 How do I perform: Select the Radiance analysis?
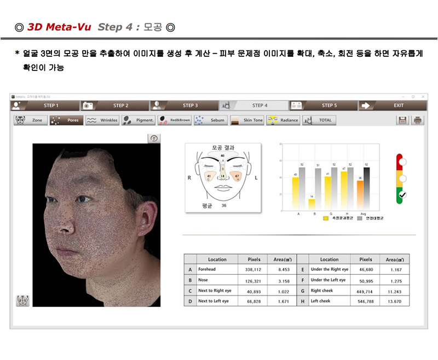pyautogui.click(x=283, y=120)
